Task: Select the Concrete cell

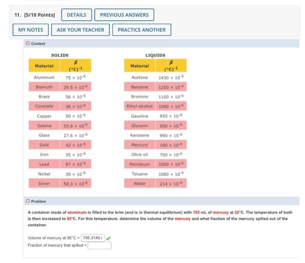Action: [44, 106]
